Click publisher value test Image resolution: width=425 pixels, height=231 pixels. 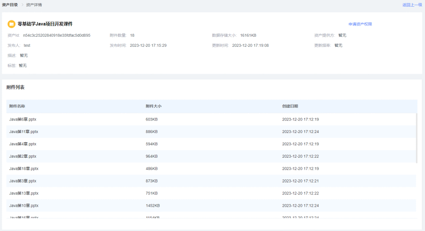(x=27, y=45)
